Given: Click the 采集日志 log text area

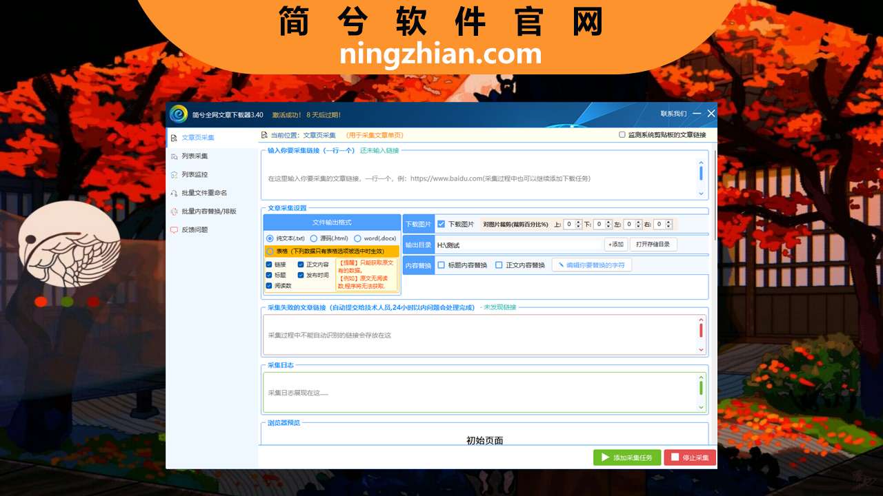Looking at the screenshot, I should click(x=479, y=393).
